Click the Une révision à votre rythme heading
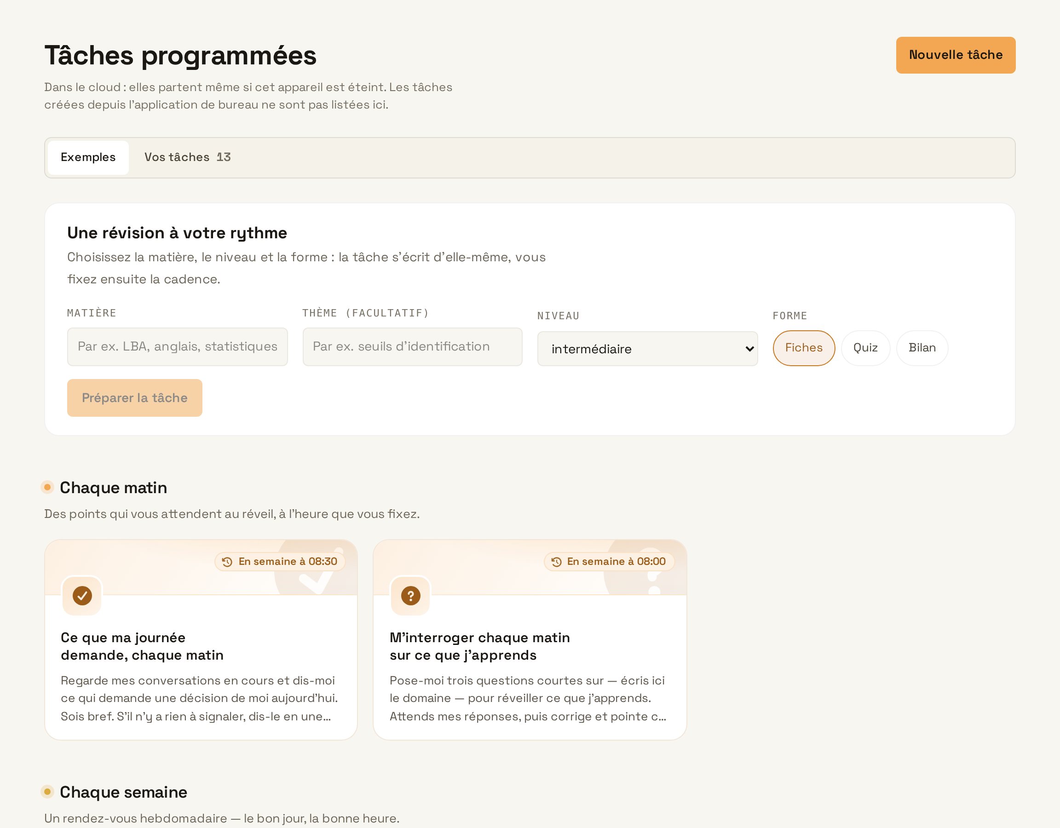 click(x=177, y=233)
